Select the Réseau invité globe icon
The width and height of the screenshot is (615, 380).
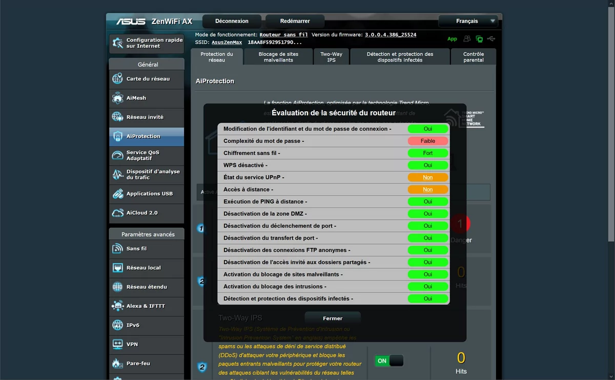118,117
